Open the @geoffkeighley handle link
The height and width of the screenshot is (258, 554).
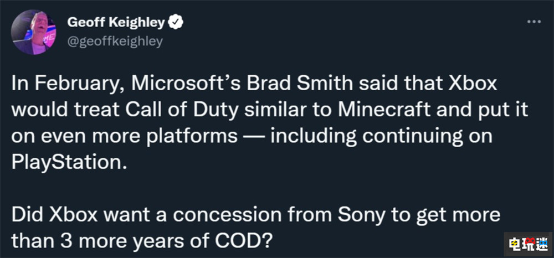[115, 42]
